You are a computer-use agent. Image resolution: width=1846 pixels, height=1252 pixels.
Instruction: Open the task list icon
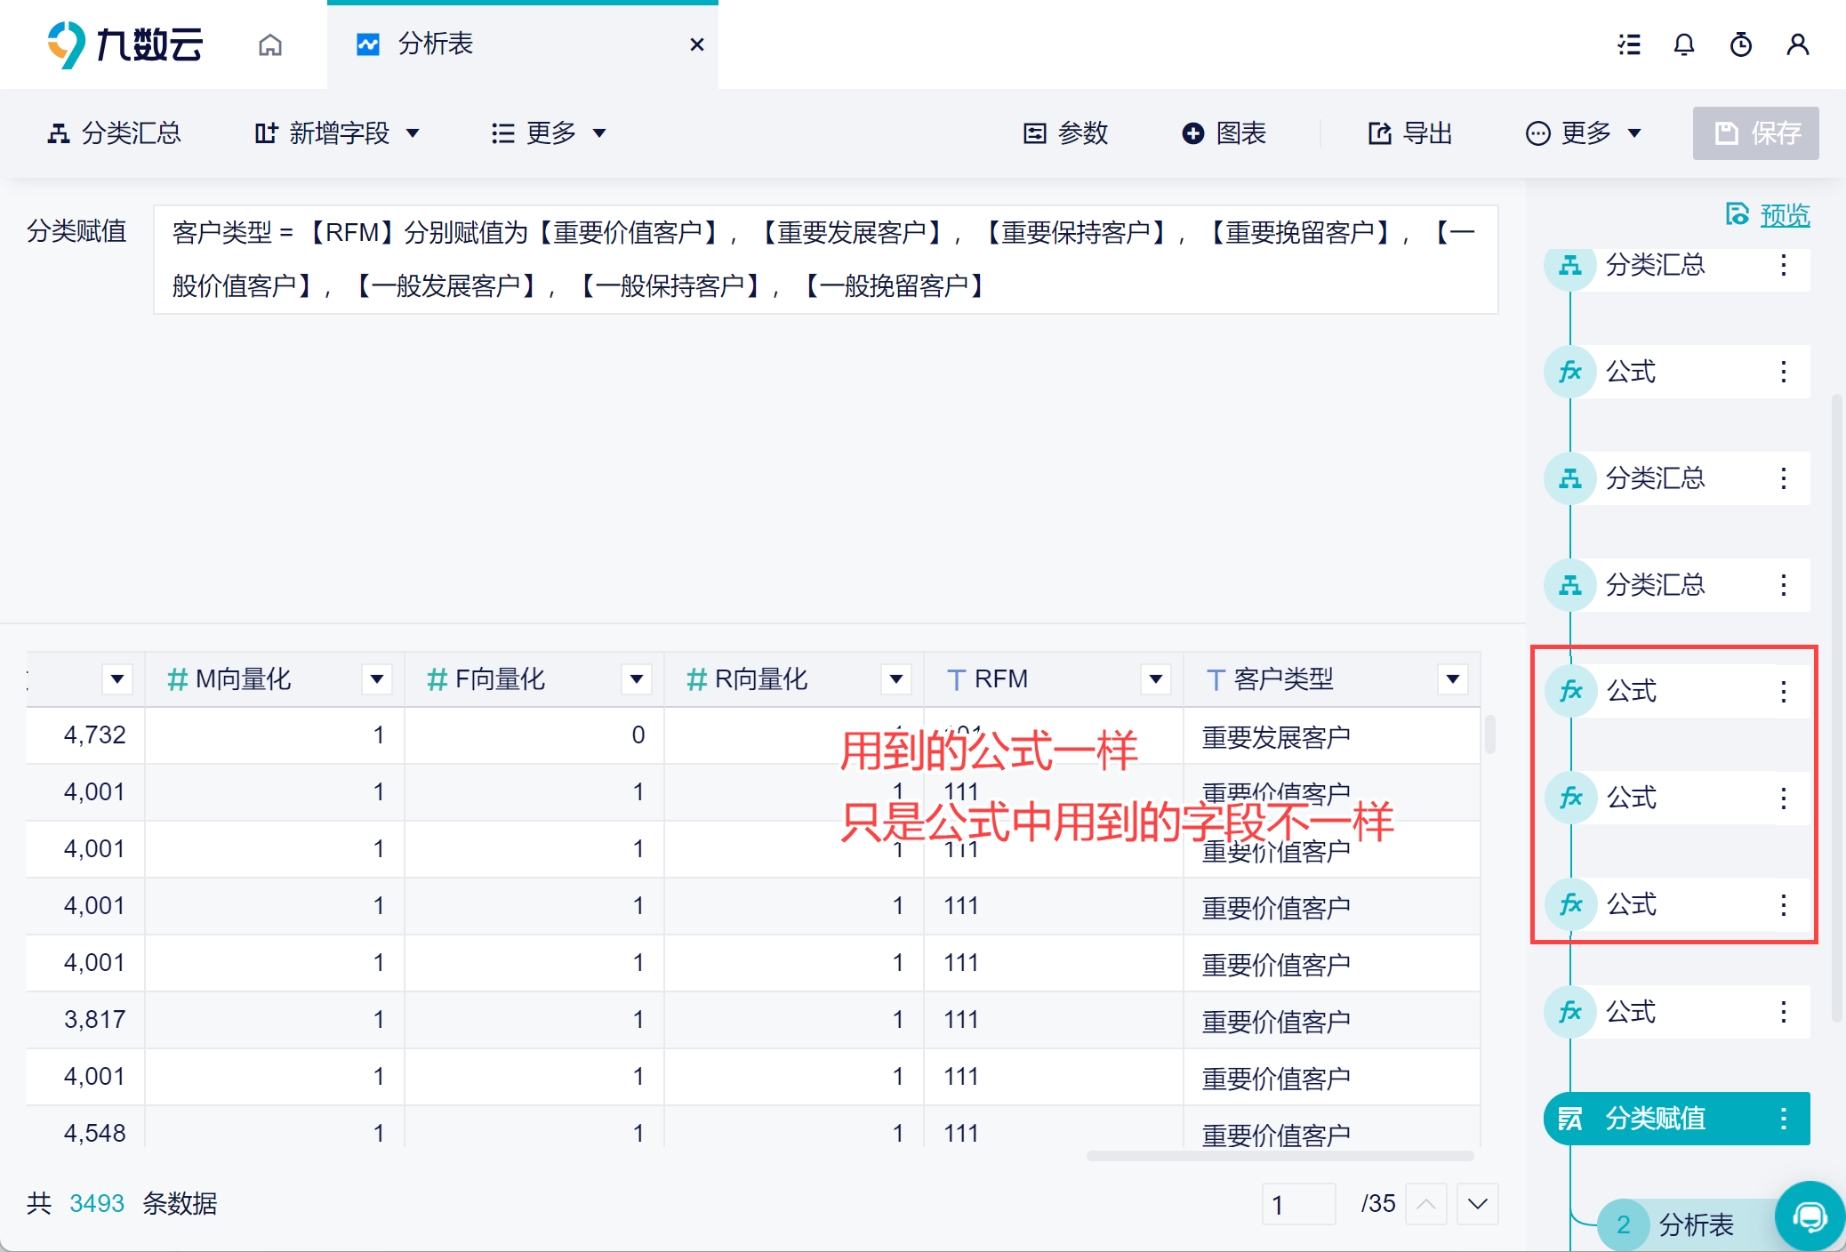1628,44
